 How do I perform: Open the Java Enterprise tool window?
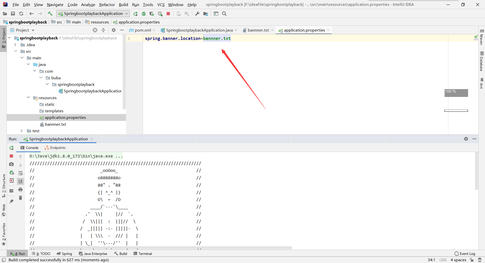(93, 254)
